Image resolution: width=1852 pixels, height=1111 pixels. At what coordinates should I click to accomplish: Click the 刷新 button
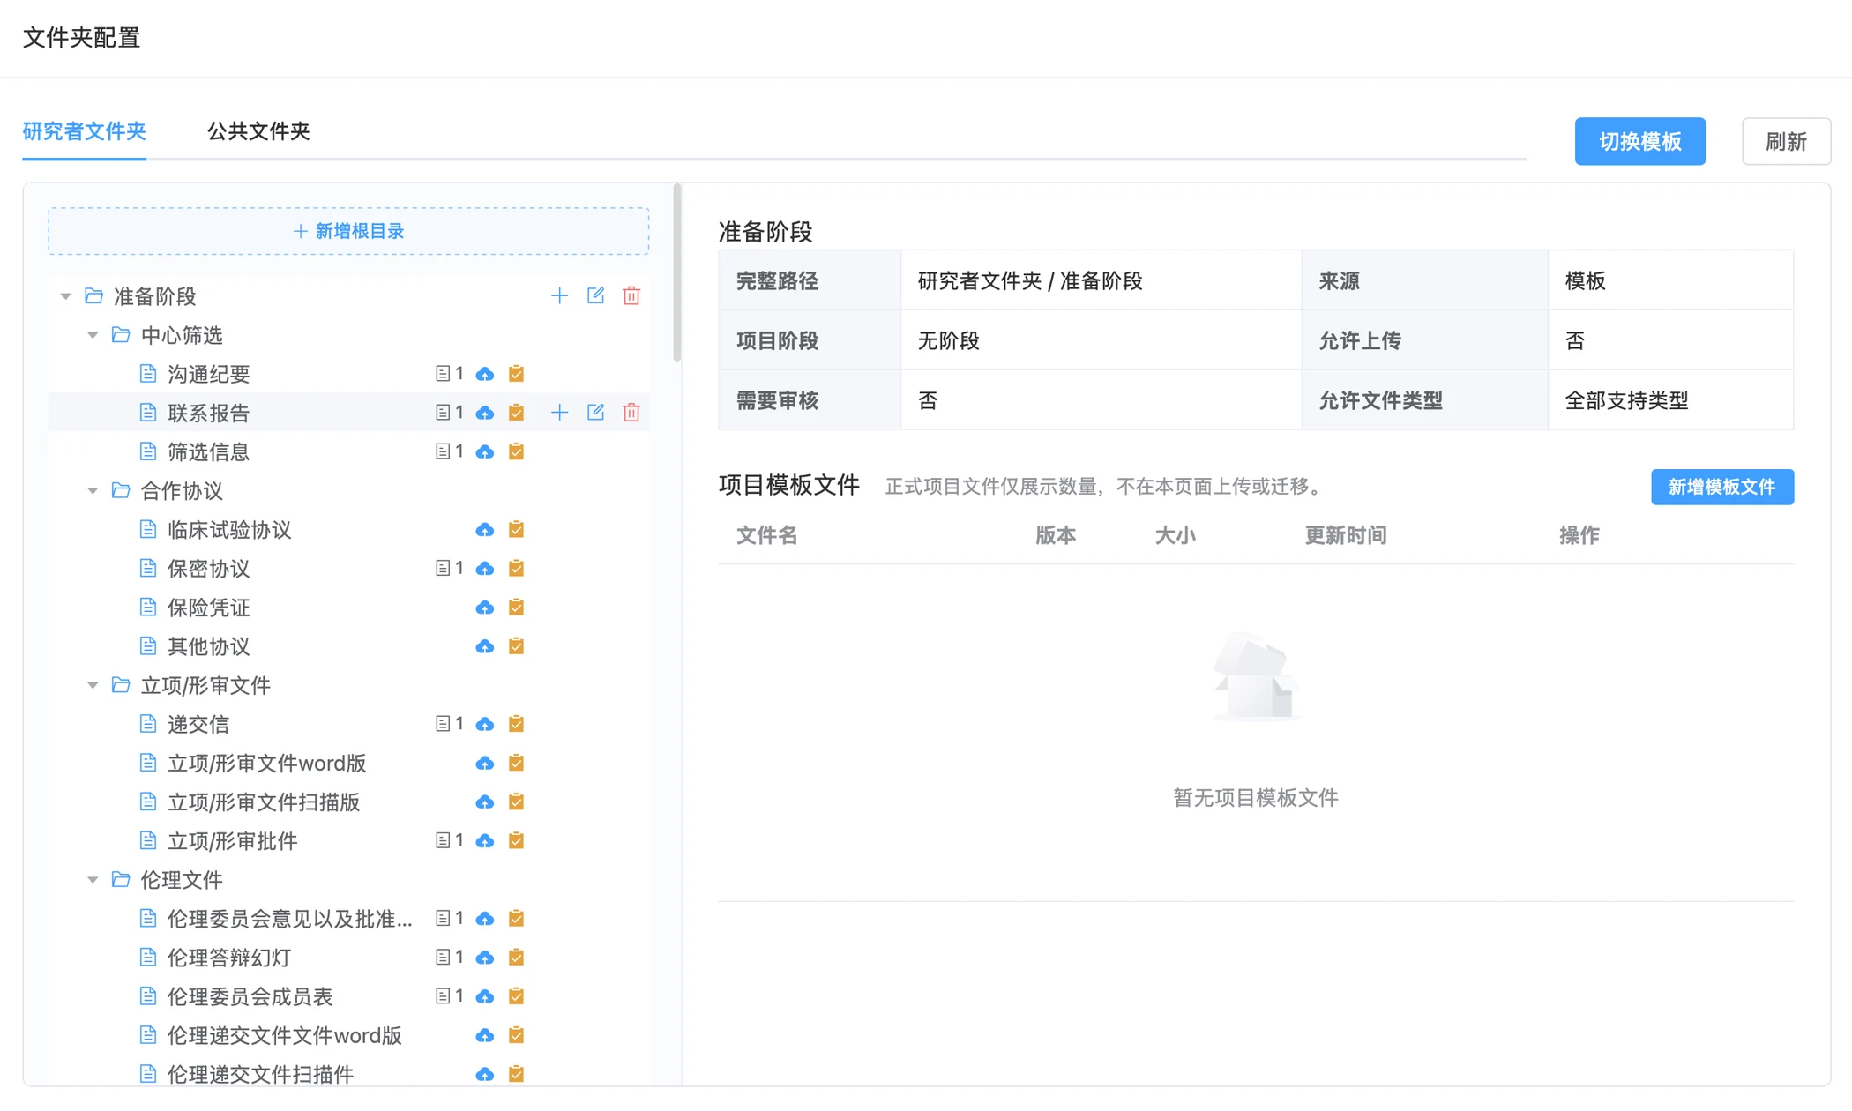coord(1786,141)
